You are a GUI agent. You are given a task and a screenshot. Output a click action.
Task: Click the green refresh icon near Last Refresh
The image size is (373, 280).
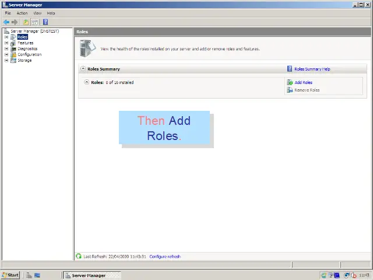pos(79,256)
